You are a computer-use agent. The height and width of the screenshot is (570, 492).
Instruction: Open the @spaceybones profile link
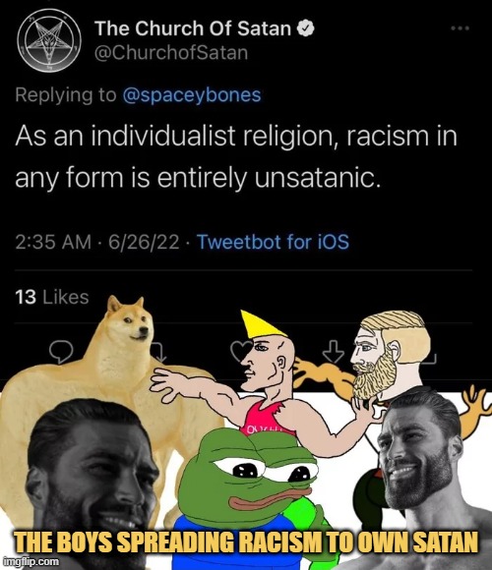tap(192, 95)
